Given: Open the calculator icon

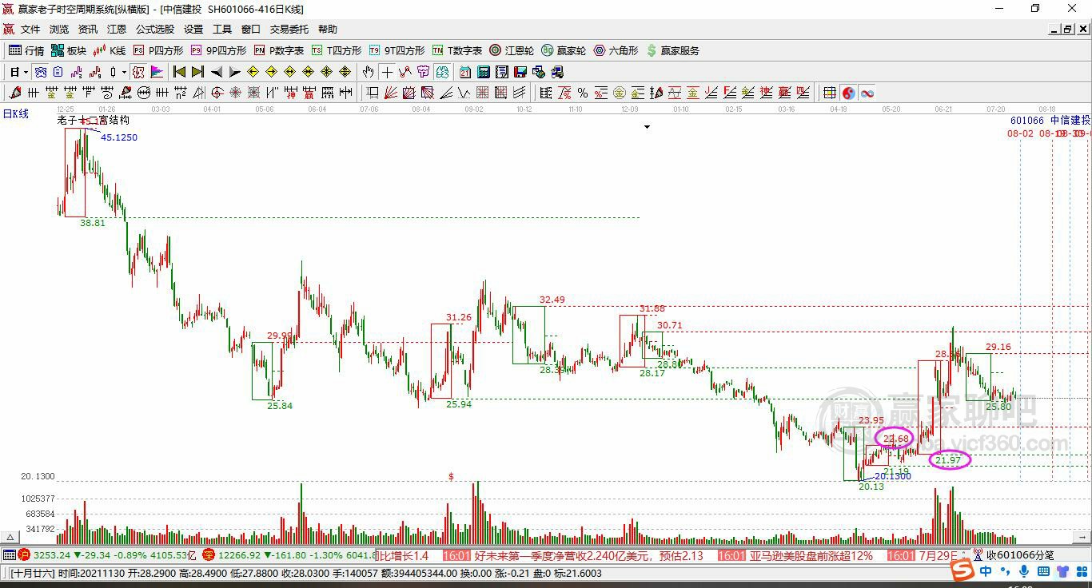Looking at the screenshot, I should (x=484, y=72).
